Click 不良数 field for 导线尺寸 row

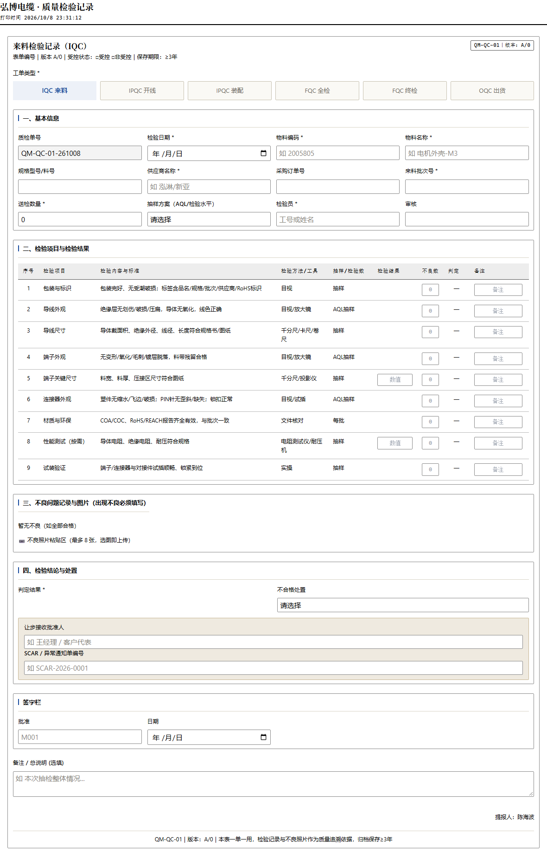point(430,332)
